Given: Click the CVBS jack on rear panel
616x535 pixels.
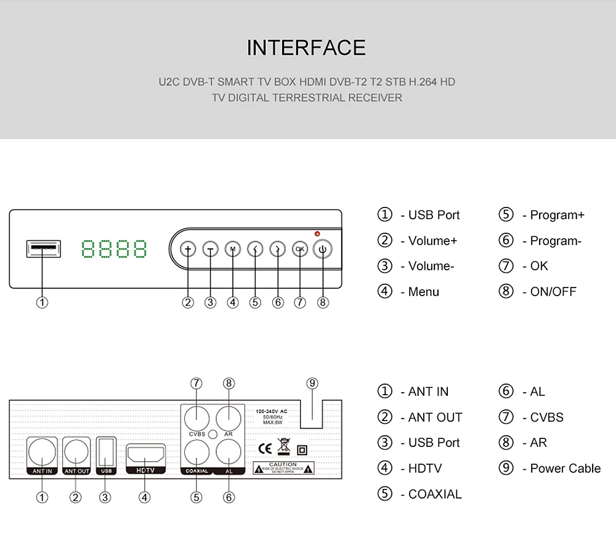Looking at the screenshot, I should click(x=197, y=419).
